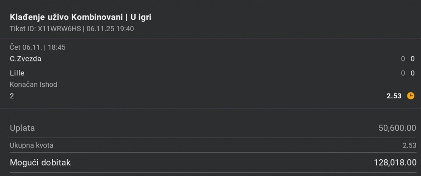Open the C.Zvezda team name
The height and width of the screenshot is (176, 421).
pos(25,59)
